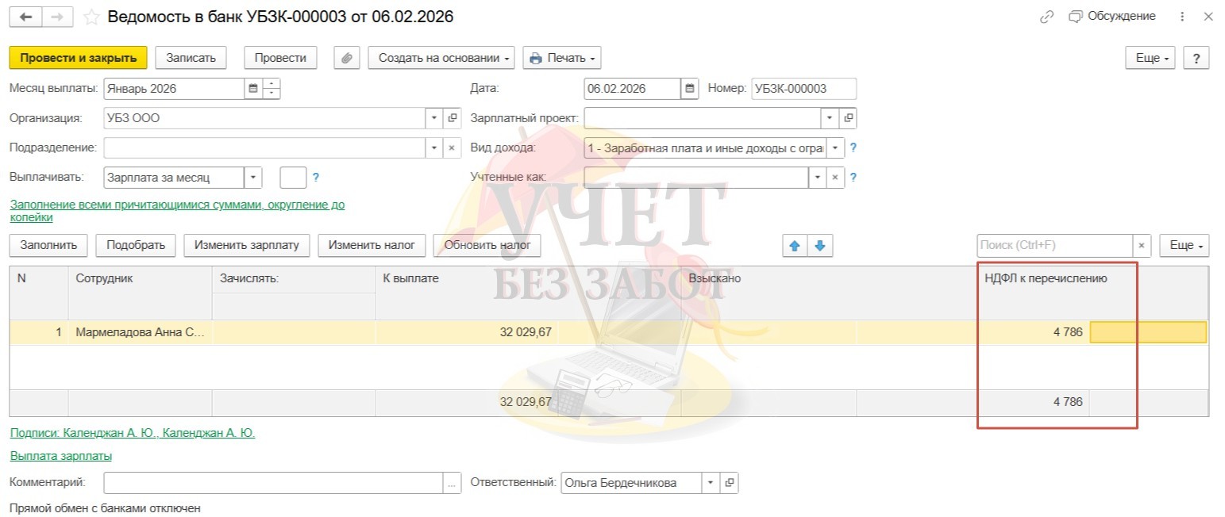This screenshot has height=517, width=1225.
Task: Show the hint next to Выплачивать
Action: tap(316, 178)
